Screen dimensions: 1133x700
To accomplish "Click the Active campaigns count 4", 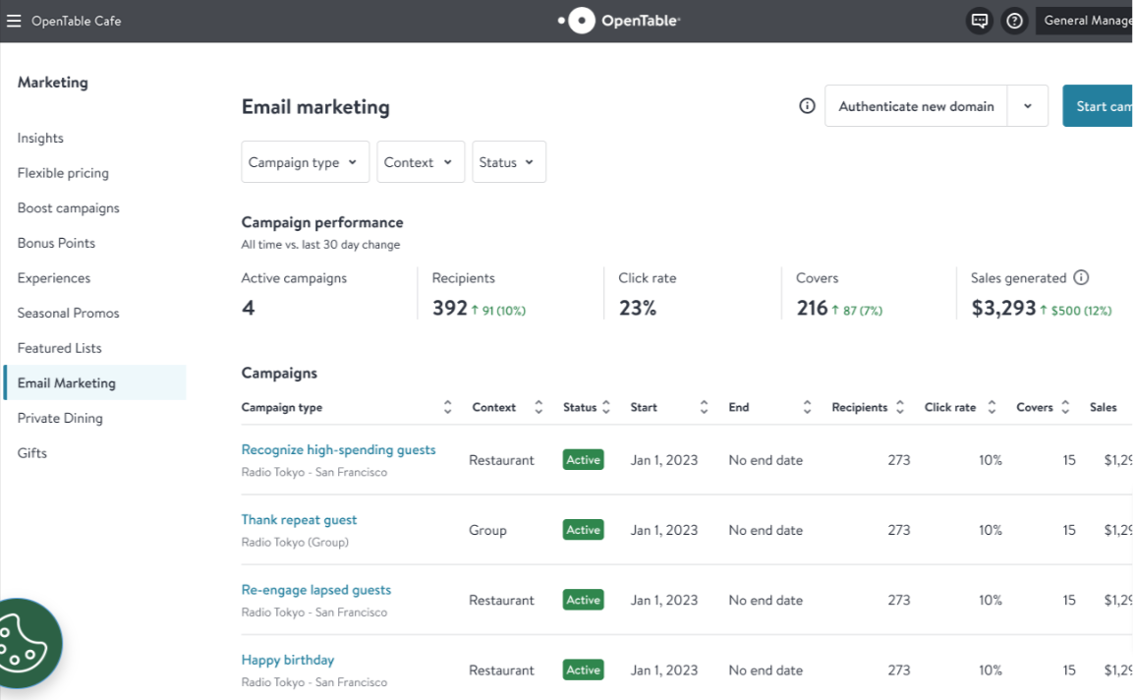I will (x=248, y=308).
